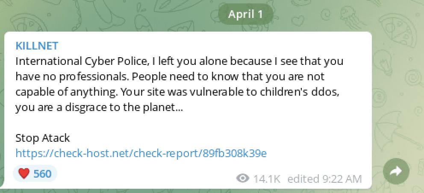Tap the red heart reaction icon
This screenshot has width=424, height=193.
tap(24, 173)
